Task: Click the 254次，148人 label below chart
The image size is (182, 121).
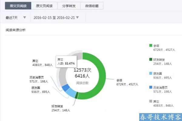Action: point(61,110)
